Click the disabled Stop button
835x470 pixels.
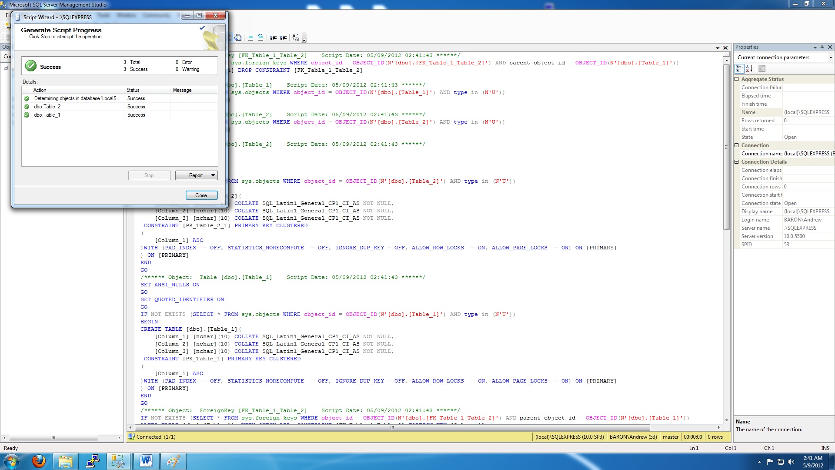tap(149, 175)
